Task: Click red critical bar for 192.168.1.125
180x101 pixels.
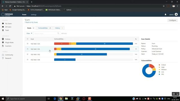Action: tap(62, 44)
